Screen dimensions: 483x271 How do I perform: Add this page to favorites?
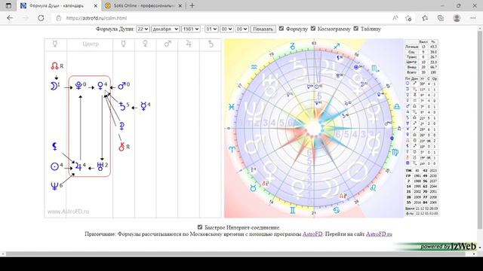408,18
